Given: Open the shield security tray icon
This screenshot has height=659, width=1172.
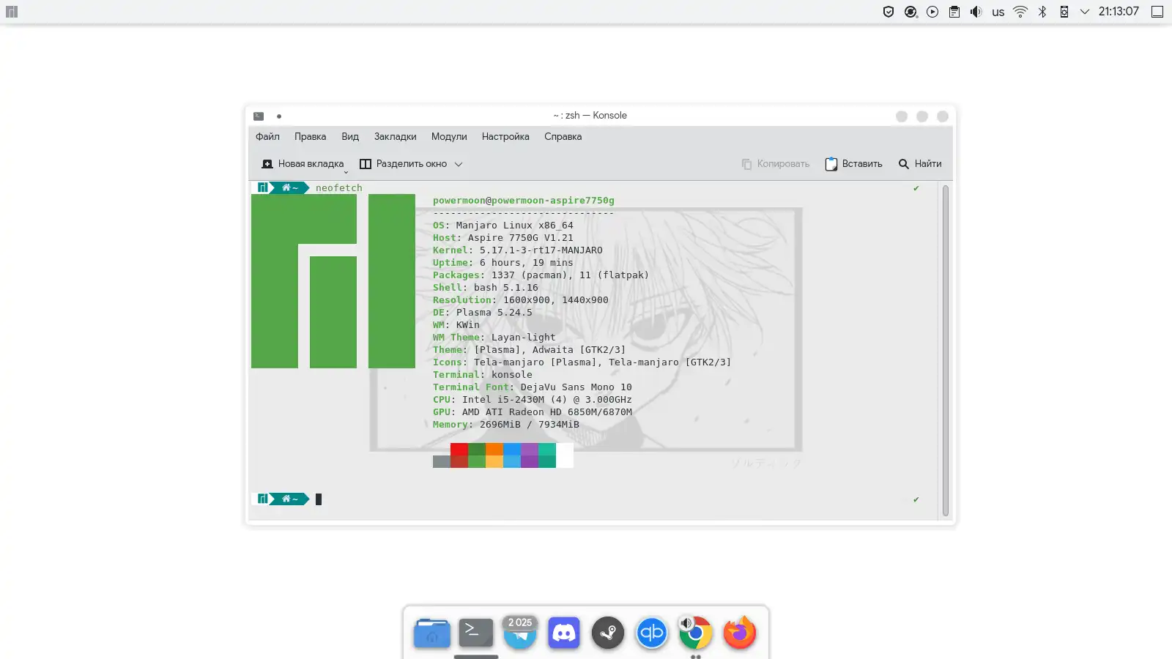Looking at the screenshot, I should point(888,12).
